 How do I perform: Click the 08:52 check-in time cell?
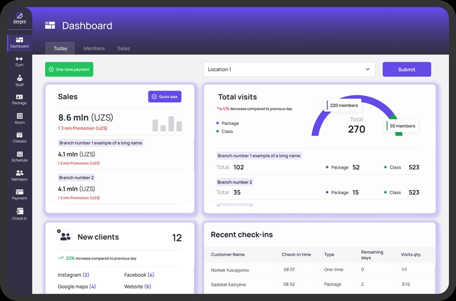click(289, 284)
